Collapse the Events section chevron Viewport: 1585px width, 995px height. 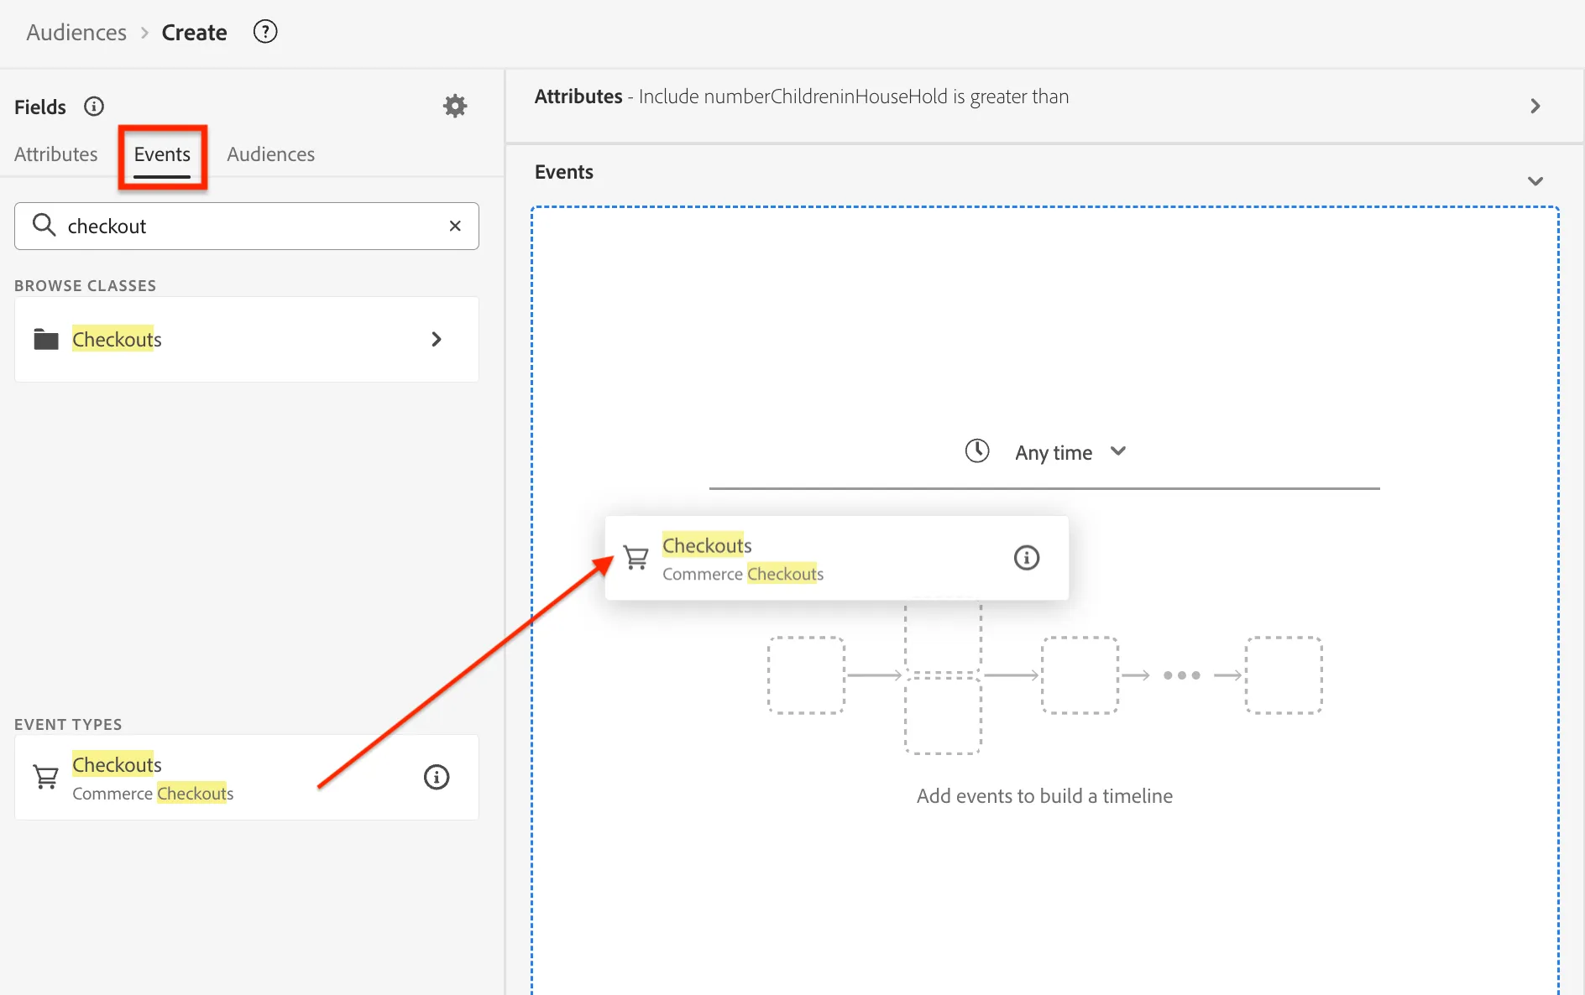coord(1535,181)
